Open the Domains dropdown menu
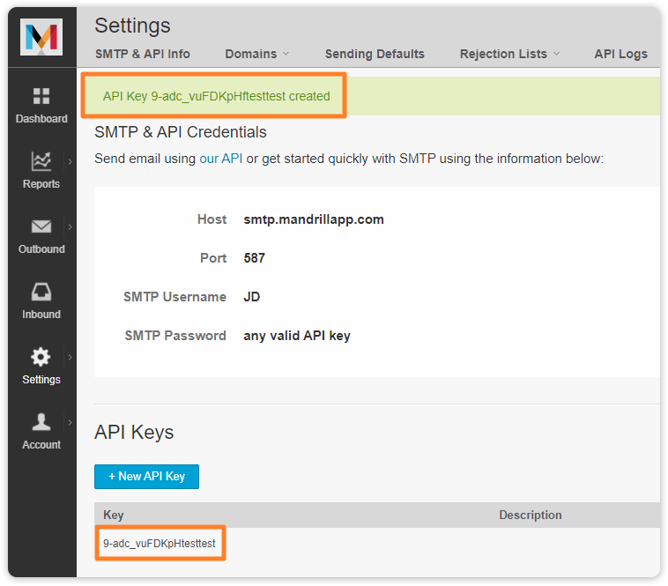Image resolution: width=668 pixels, height=586 pixels. (256, 54)
